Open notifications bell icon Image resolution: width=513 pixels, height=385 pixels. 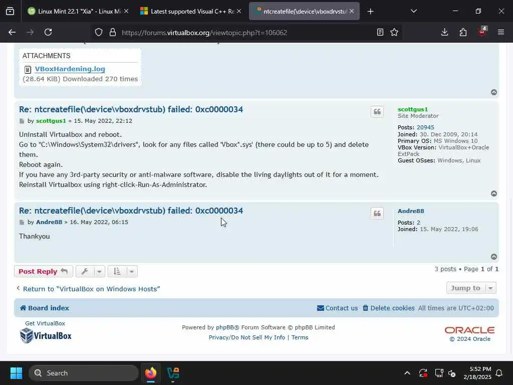[x=499, y=373]
